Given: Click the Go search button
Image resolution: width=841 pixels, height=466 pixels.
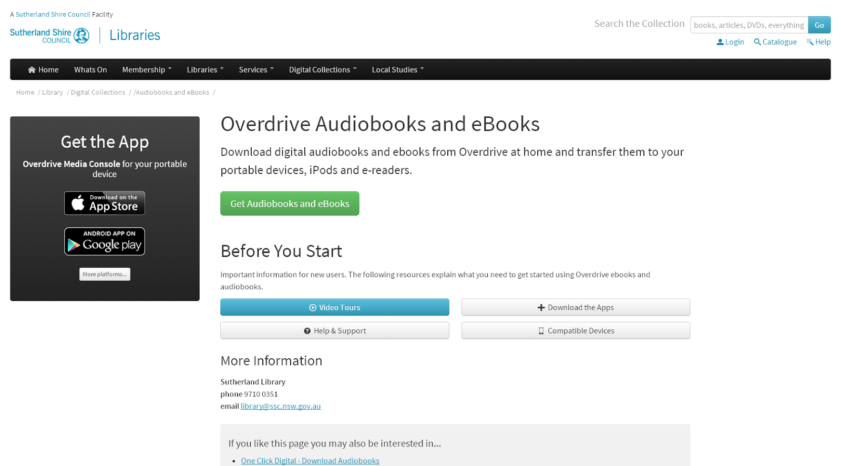Looking at the screenshot, I should coord(819,25).
